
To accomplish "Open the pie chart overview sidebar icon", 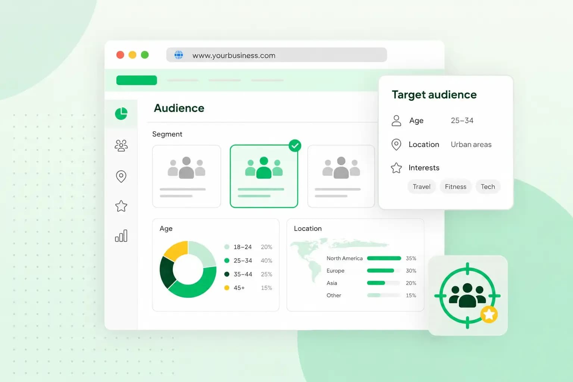I will tap(121, 113).
